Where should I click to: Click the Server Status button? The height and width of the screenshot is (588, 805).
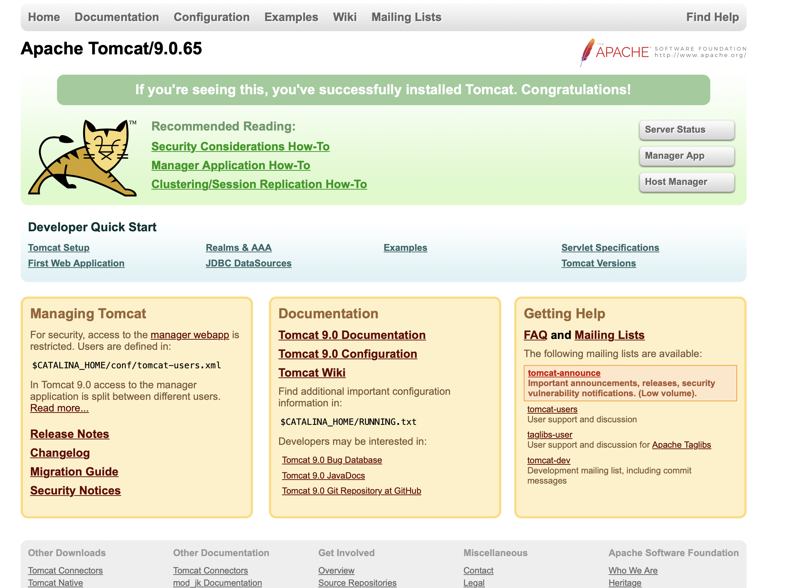click(687, 130)
